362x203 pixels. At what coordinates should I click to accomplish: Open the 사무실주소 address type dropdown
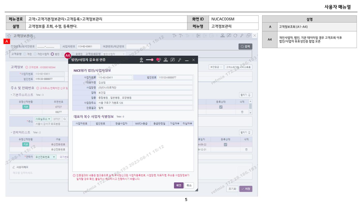pos(43,119)
